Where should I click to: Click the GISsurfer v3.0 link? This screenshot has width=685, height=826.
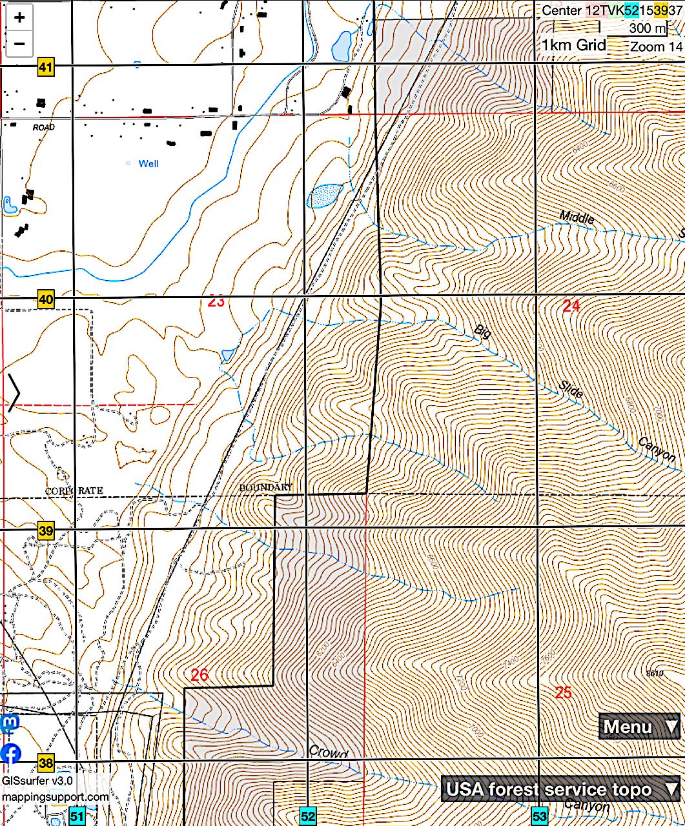[37, 781]
